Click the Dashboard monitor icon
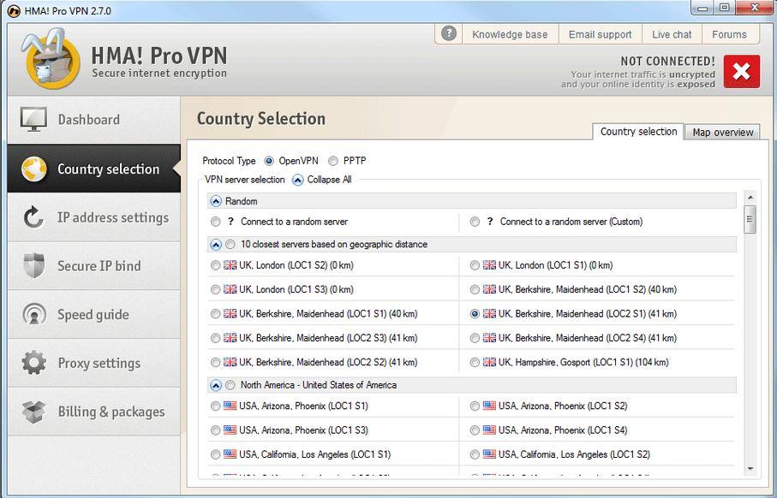Screen dimensions: 777x498 (x=33, y=119)
